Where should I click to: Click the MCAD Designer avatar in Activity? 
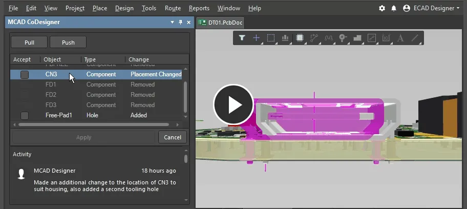click(x=21, y=174)
